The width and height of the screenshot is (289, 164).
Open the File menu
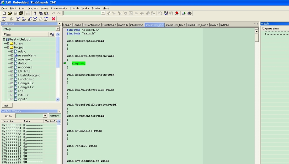point(4,8)
